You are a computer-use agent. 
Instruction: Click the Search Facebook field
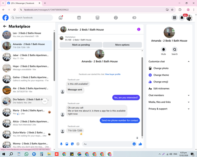(32, 18)
